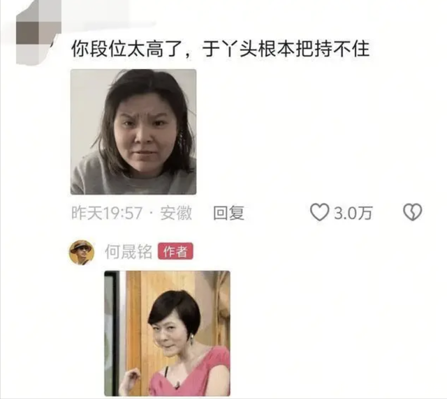The image size is (447, 399).
Task: Open 何晟铭's round profile avatar
Action: tap(82, 253)
